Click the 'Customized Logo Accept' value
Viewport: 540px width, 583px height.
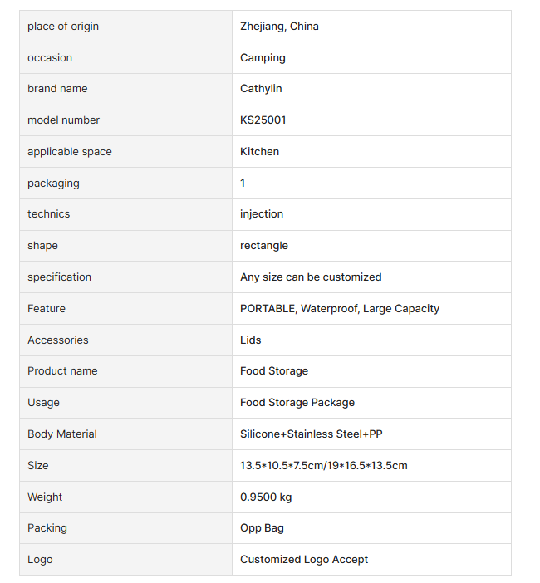(304, 560)
